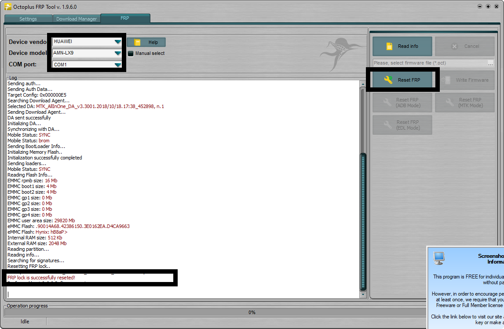
Task: Expand the COM port COM1 dropdown
Action: point(117,65)
